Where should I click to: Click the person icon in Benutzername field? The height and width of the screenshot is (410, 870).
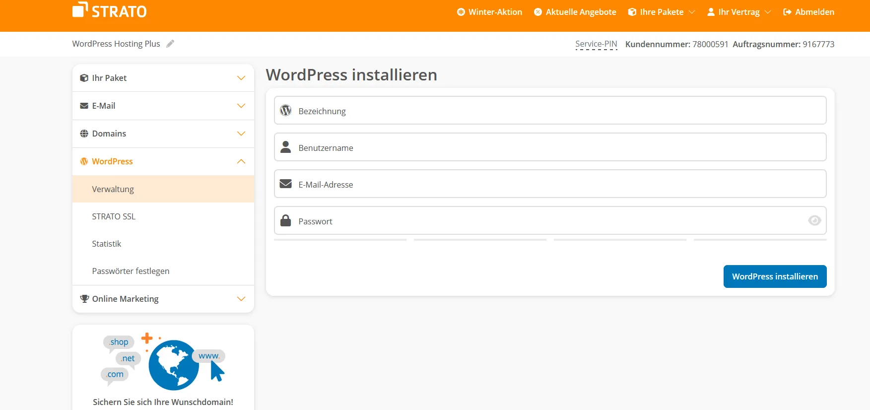pyautogui.click(x=286, y=147)
